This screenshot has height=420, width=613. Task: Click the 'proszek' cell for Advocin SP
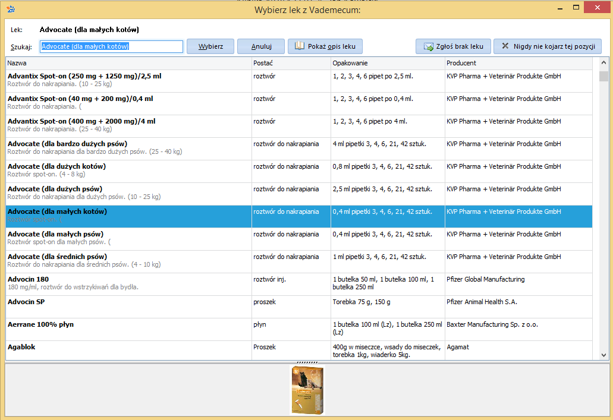click(x=291, y=307)
